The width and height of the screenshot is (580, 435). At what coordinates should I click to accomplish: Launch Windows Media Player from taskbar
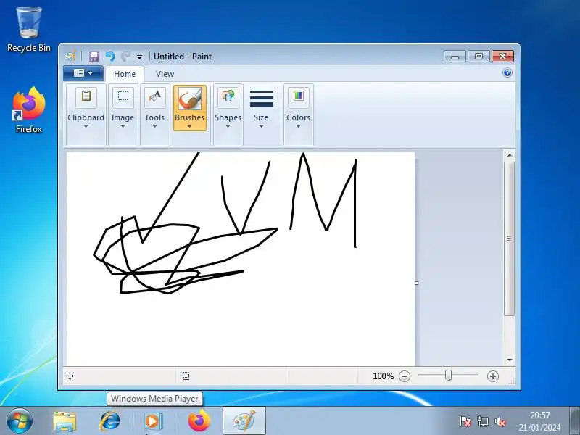[152, 421]
